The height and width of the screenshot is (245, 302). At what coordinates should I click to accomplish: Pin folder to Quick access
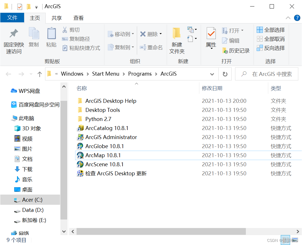pos(14,41)
